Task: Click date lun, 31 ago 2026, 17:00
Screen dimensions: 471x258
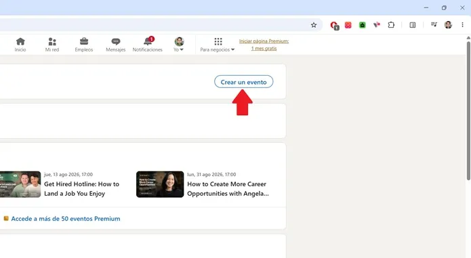Action: point(211,174)
